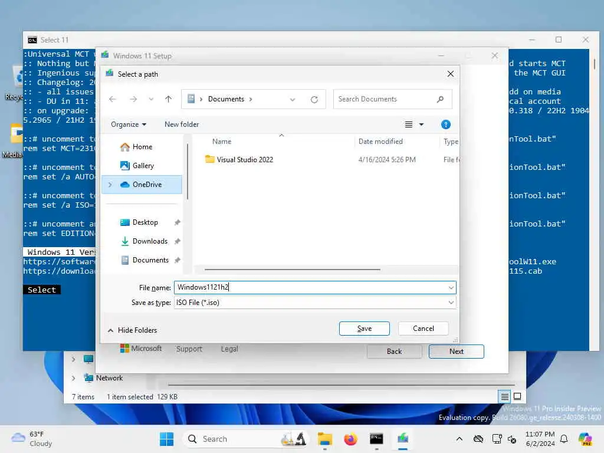Switch File Explorer to details view icon
Viewport: 604px width, 453px height.
504,396
